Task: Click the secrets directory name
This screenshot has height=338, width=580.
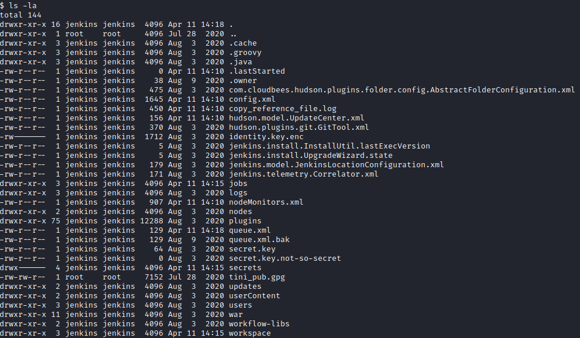Action: point(245,267)
